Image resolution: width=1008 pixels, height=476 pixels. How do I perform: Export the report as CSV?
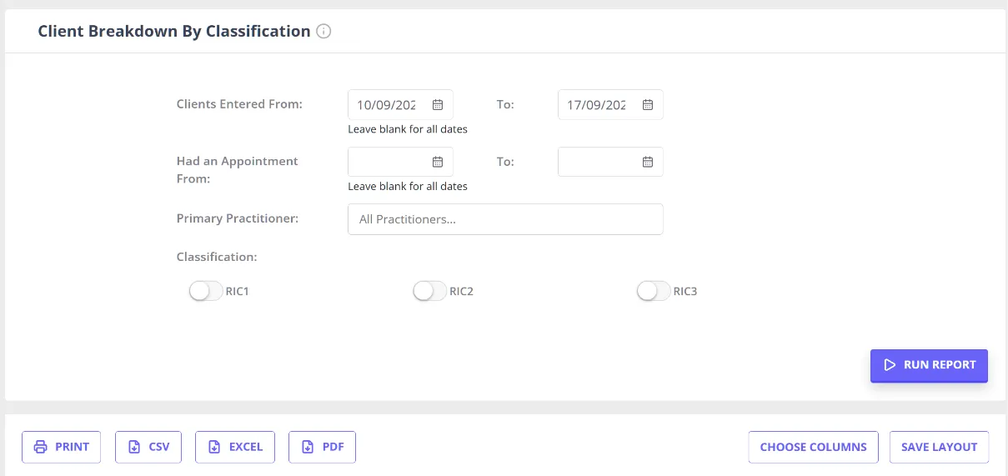coord(148,447)
